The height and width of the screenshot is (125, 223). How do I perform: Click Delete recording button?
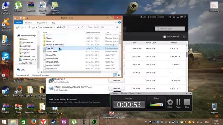[x=170, y=103]
